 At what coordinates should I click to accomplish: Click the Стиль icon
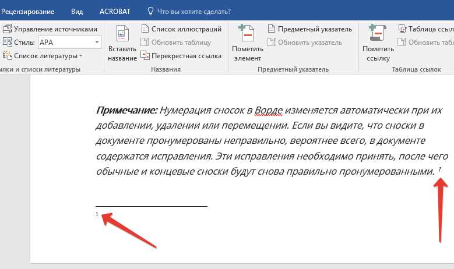click(7, 43)
